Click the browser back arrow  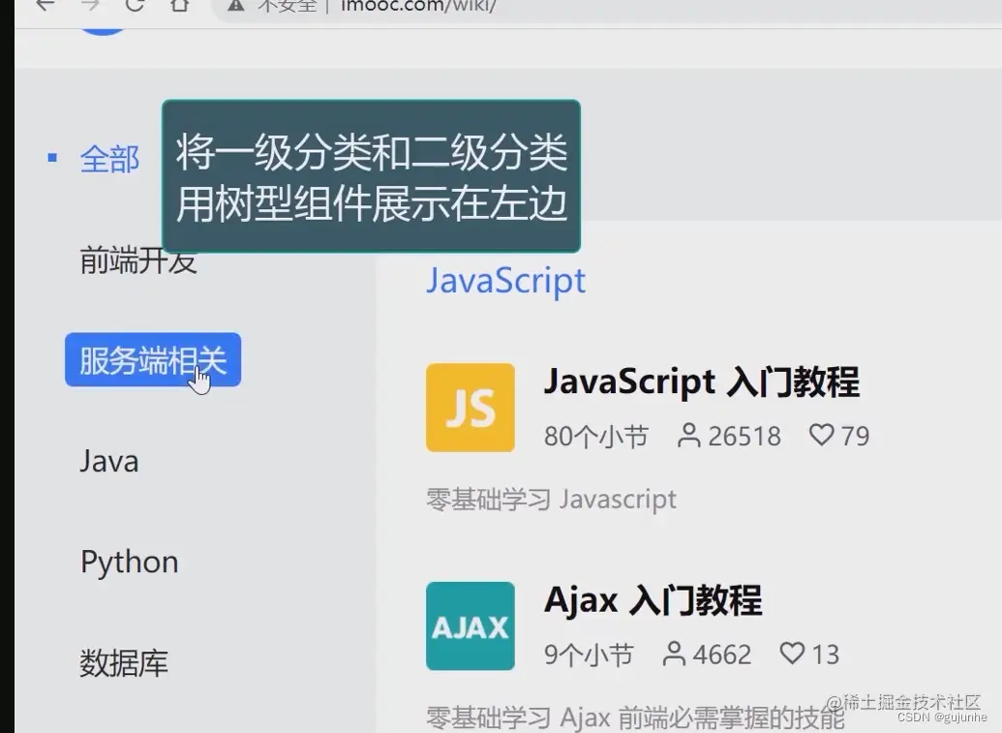coord(45,5)
